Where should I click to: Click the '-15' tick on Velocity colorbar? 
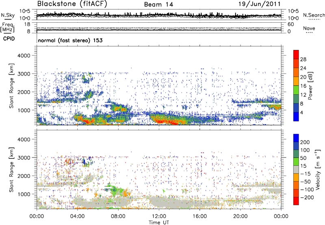pyautogui.click(x=305, y=173)
